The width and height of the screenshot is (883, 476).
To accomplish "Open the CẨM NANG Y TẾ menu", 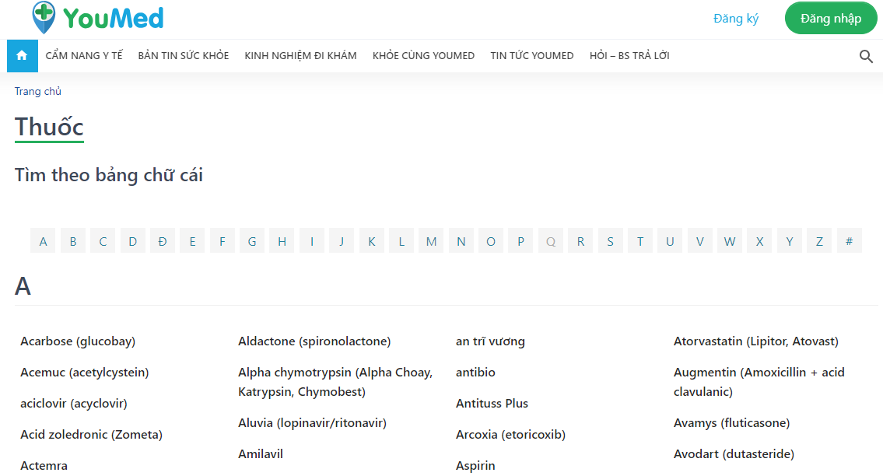I will pyautogui.click(x=84, y=56).
